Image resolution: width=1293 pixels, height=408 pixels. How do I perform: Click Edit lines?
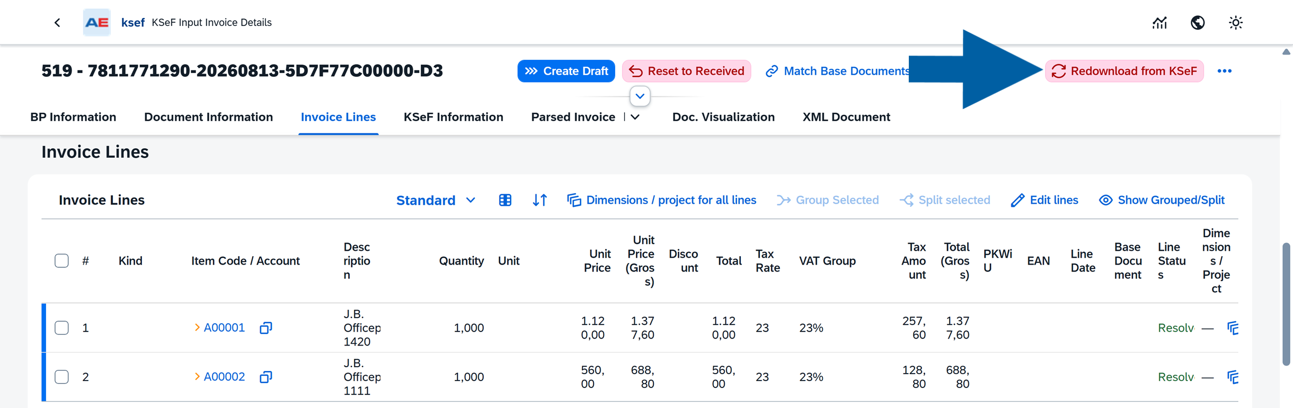pos(1044,200)
